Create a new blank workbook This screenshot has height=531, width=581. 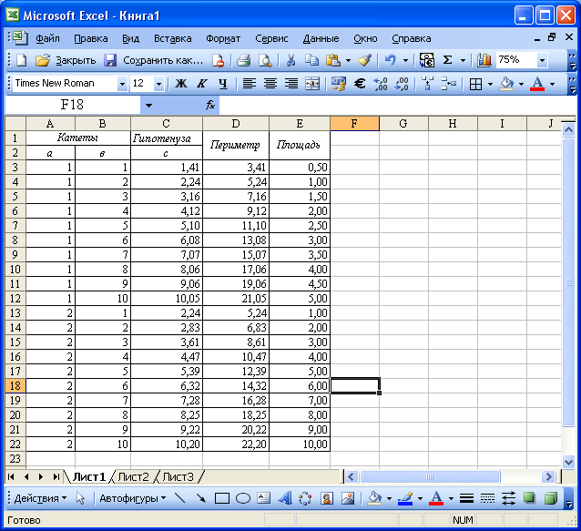tap(22, 60)
